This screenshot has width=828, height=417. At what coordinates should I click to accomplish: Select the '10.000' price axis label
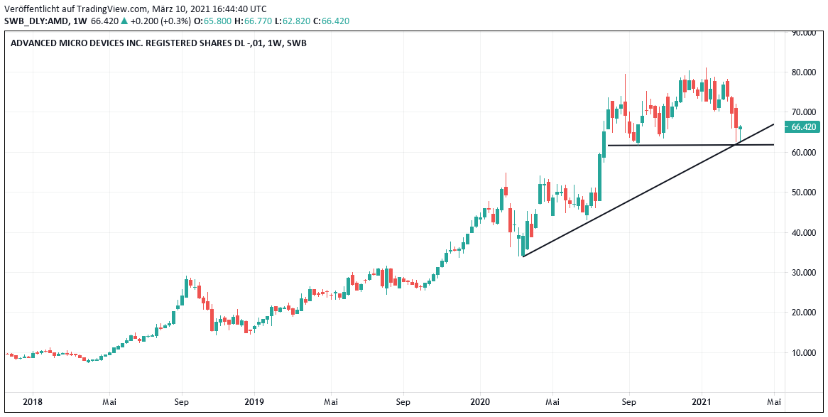(803, 353)
